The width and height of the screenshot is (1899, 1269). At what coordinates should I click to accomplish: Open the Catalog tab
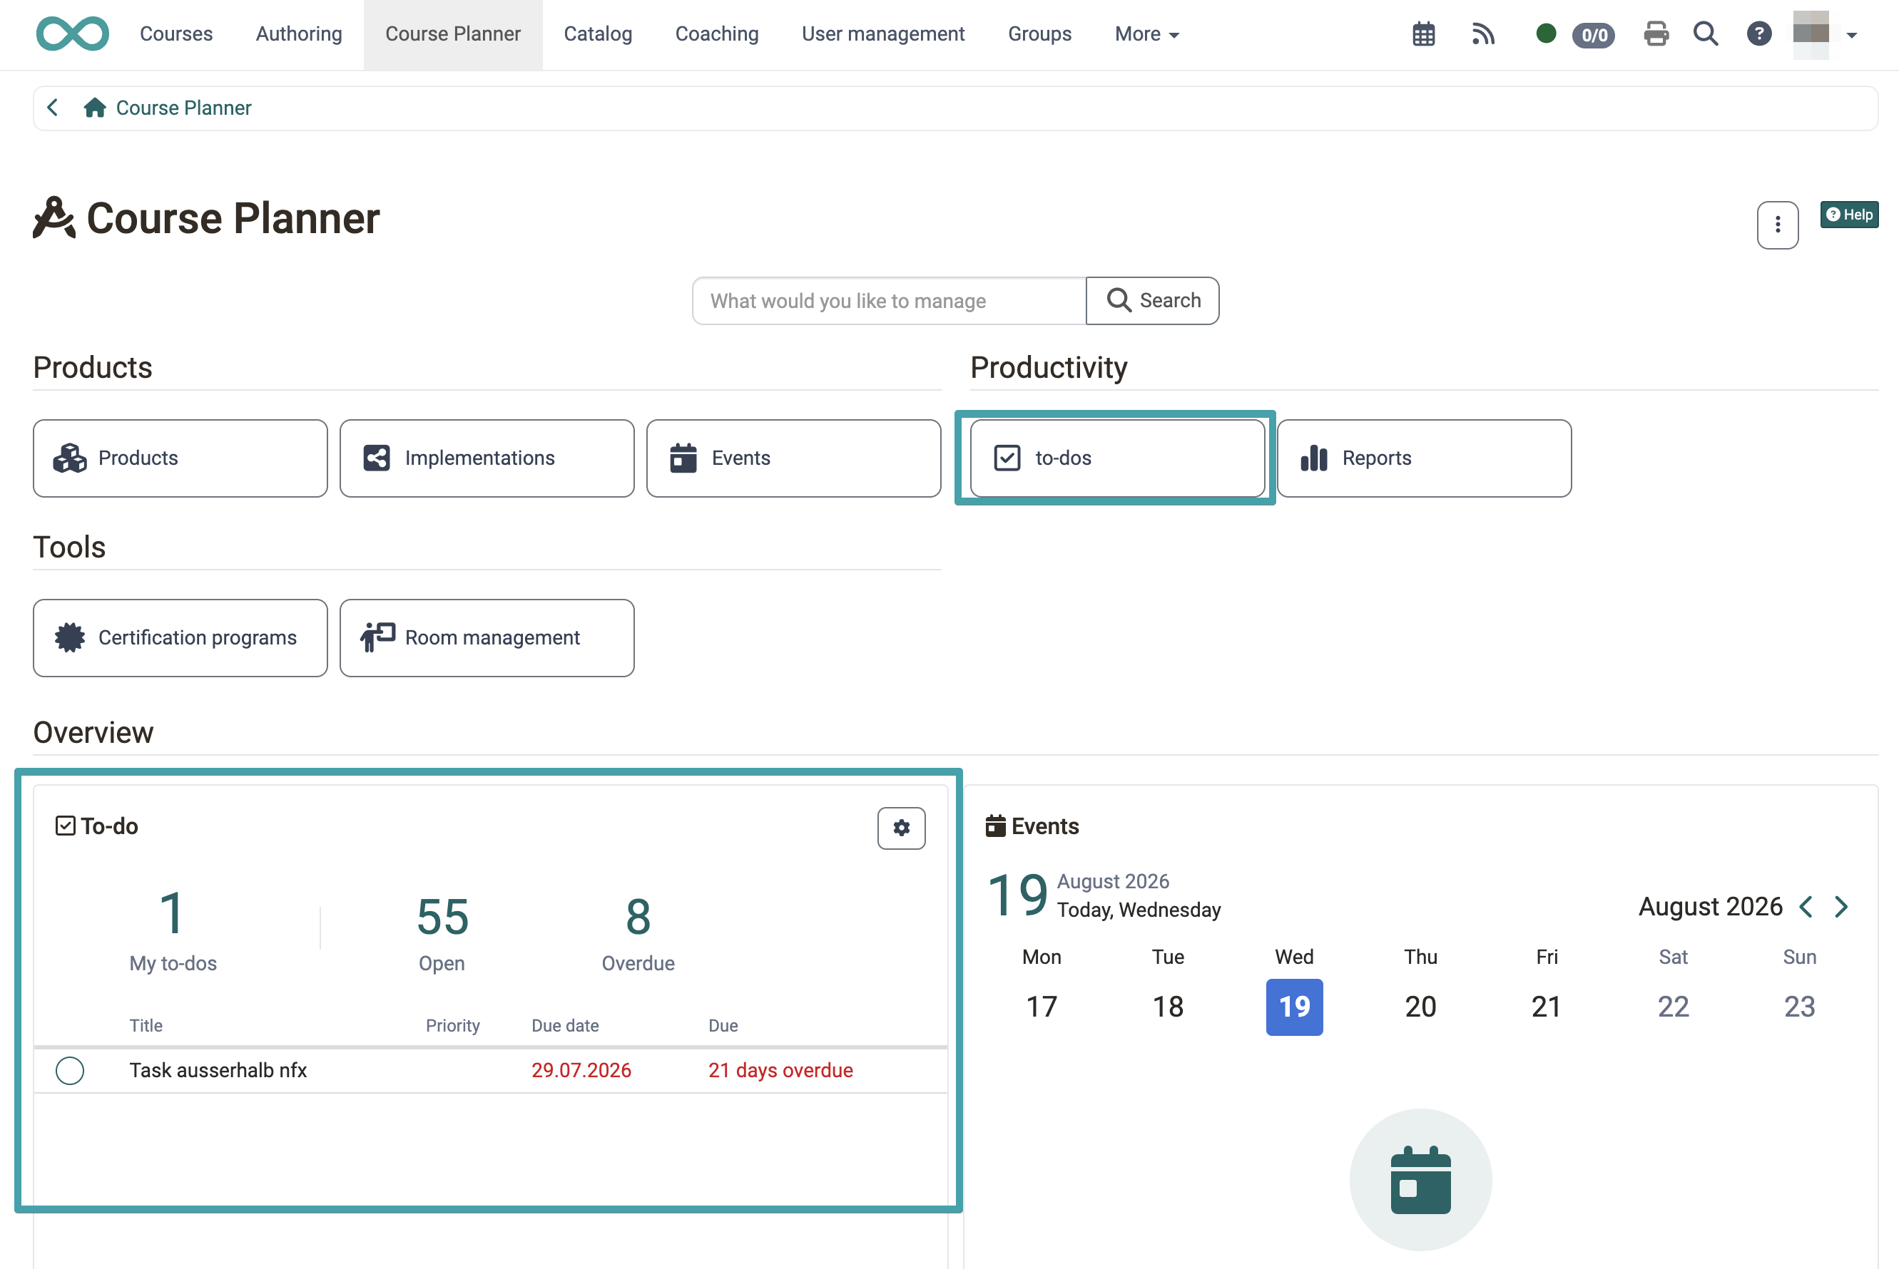598,34
